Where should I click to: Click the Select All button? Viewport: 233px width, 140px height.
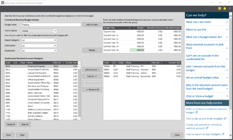11,124
